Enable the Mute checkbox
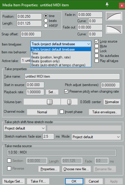The width and height of the screenshot is (125, 185). click(97, 46)
